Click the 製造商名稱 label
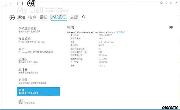The width and height of the screenshot is (180, 110). pos(75,38)
